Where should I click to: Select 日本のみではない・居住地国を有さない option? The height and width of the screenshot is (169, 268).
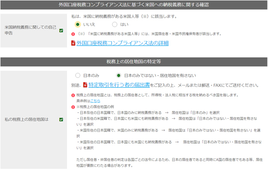click(118, 76)
